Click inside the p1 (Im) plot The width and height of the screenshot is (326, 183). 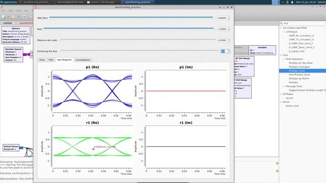point(186,91)
